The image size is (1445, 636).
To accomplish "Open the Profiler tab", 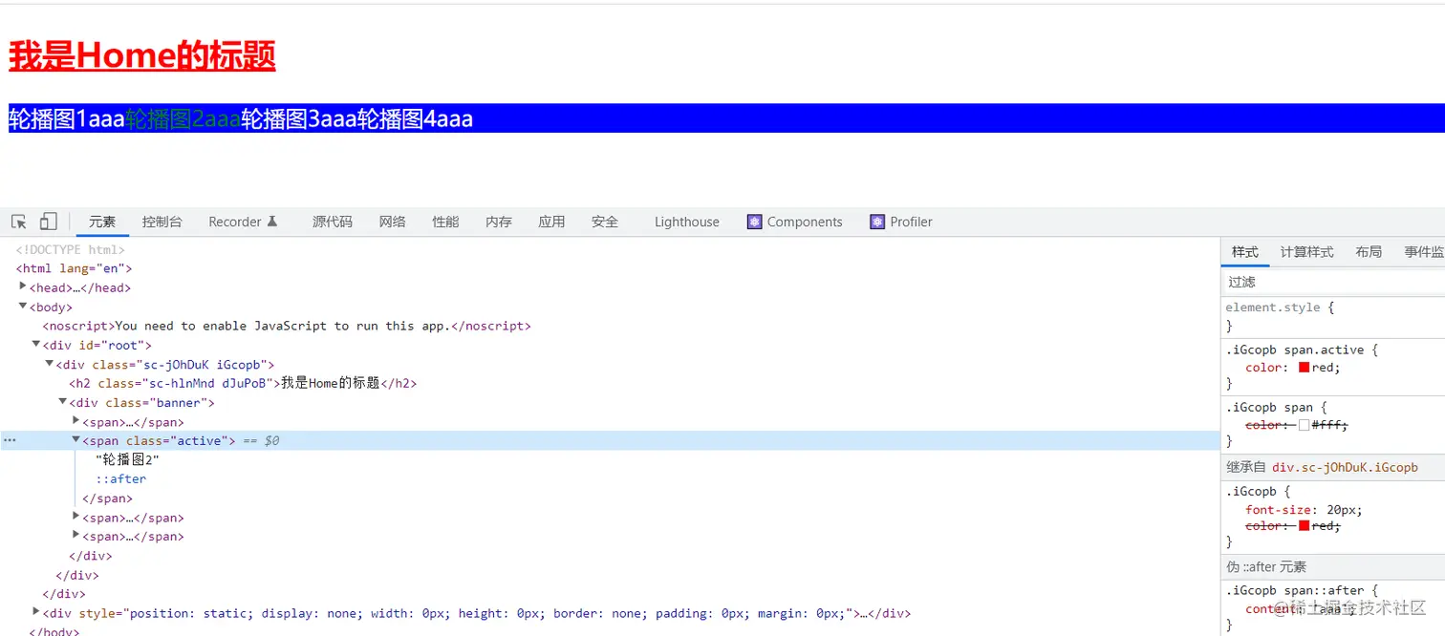I will [911, 222].
